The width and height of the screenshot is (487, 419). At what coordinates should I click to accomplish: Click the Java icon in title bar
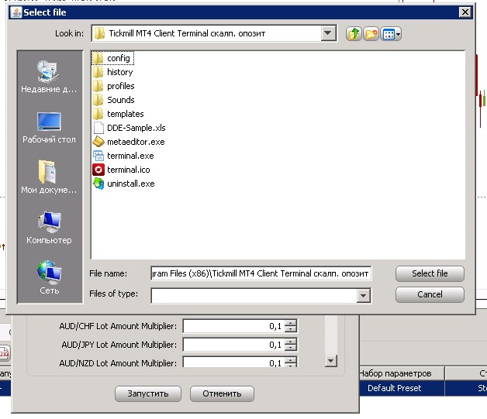pos(16,12)
